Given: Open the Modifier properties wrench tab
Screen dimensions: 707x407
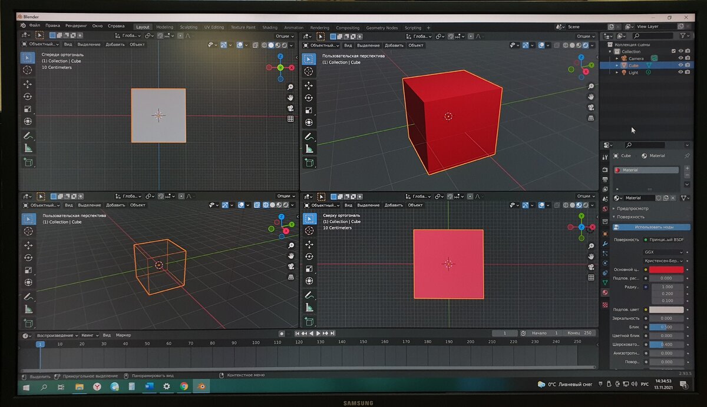Looking at the screenshot, I should 604,243.
